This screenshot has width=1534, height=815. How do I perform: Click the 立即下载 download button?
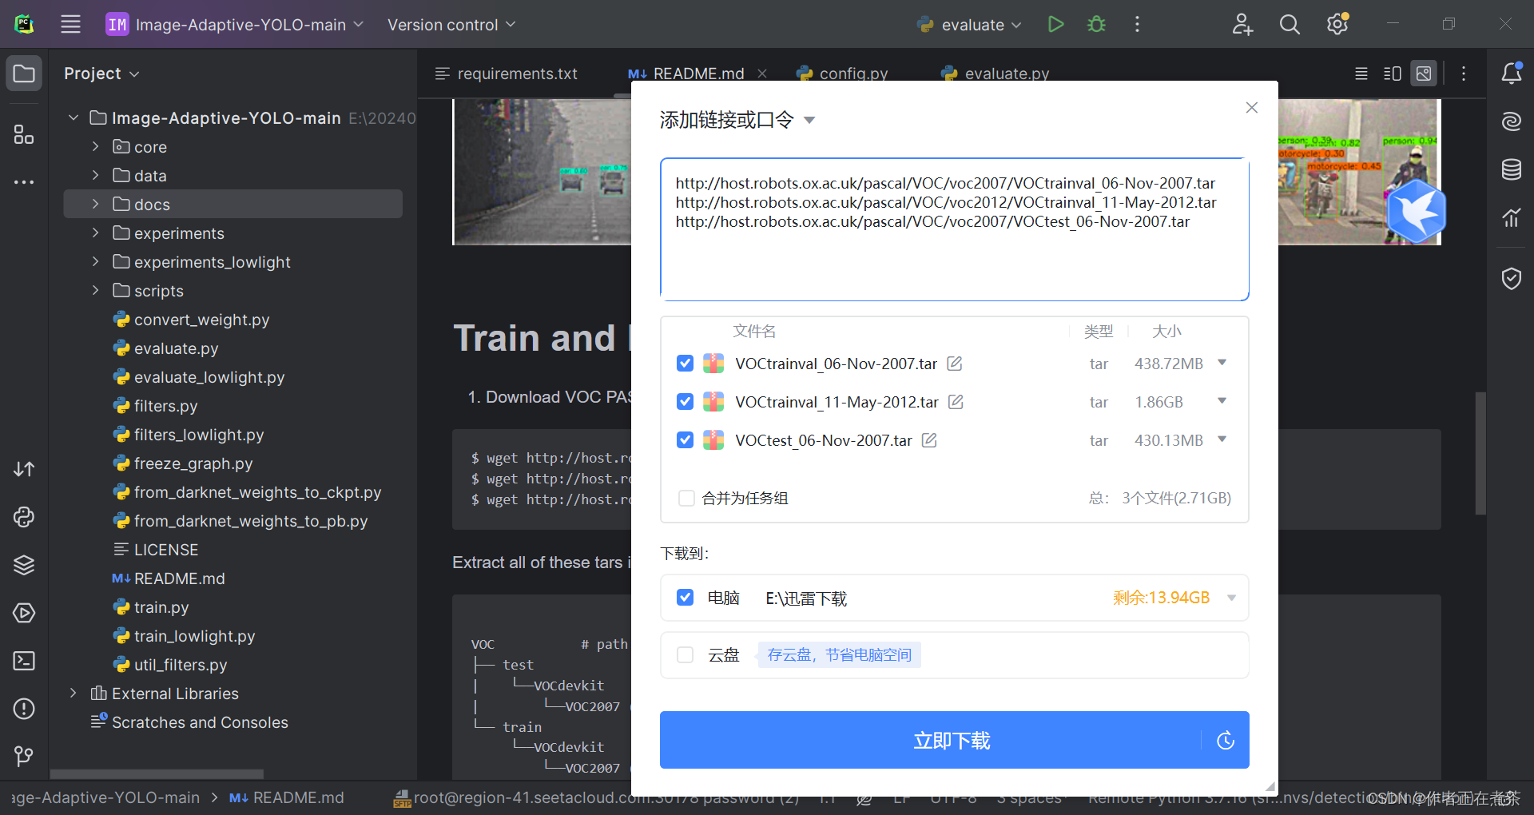click(x=951, y=740)
